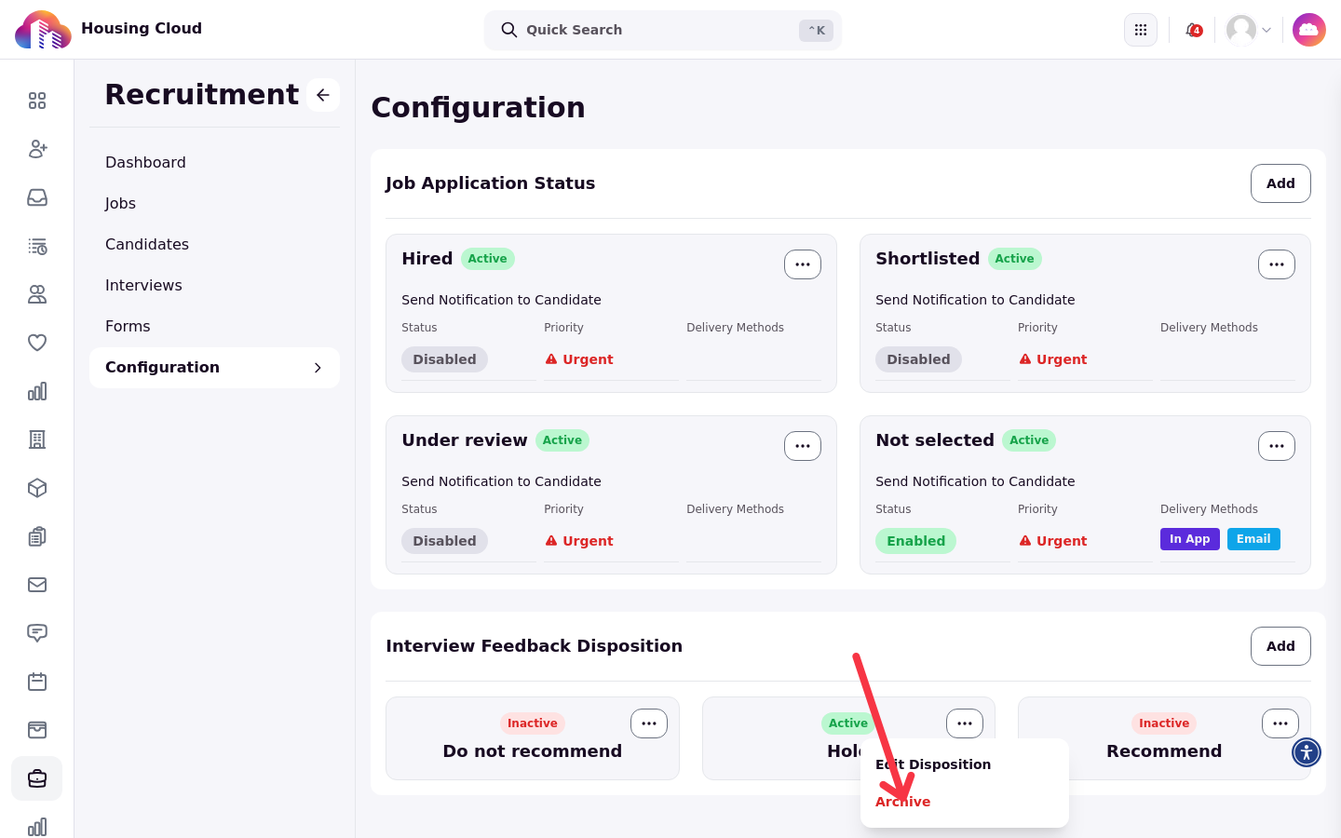Screen dimensions: 1341x838
Task: Add a new Job Application Status
Action: coord(1280,183)
